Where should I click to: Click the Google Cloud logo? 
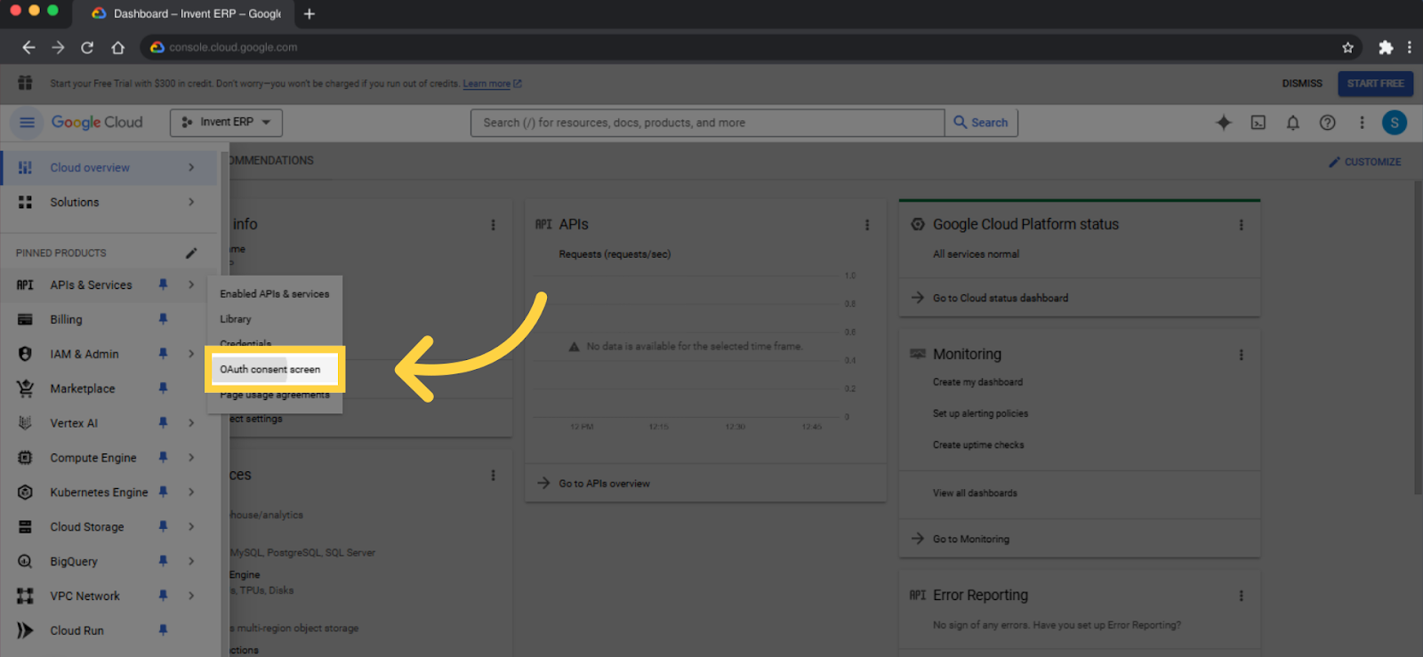97,122
